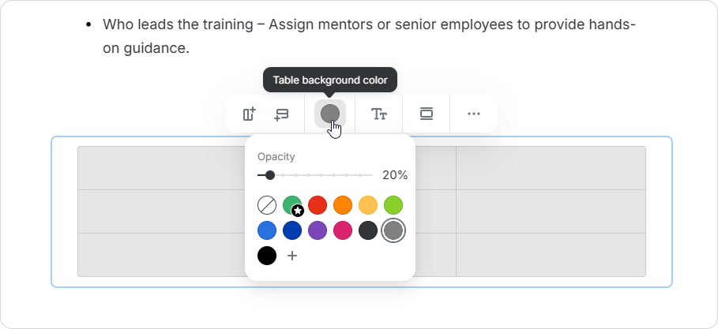Add a custom color with plus button
Screen dimensions: 718x329
coord(292,256)
